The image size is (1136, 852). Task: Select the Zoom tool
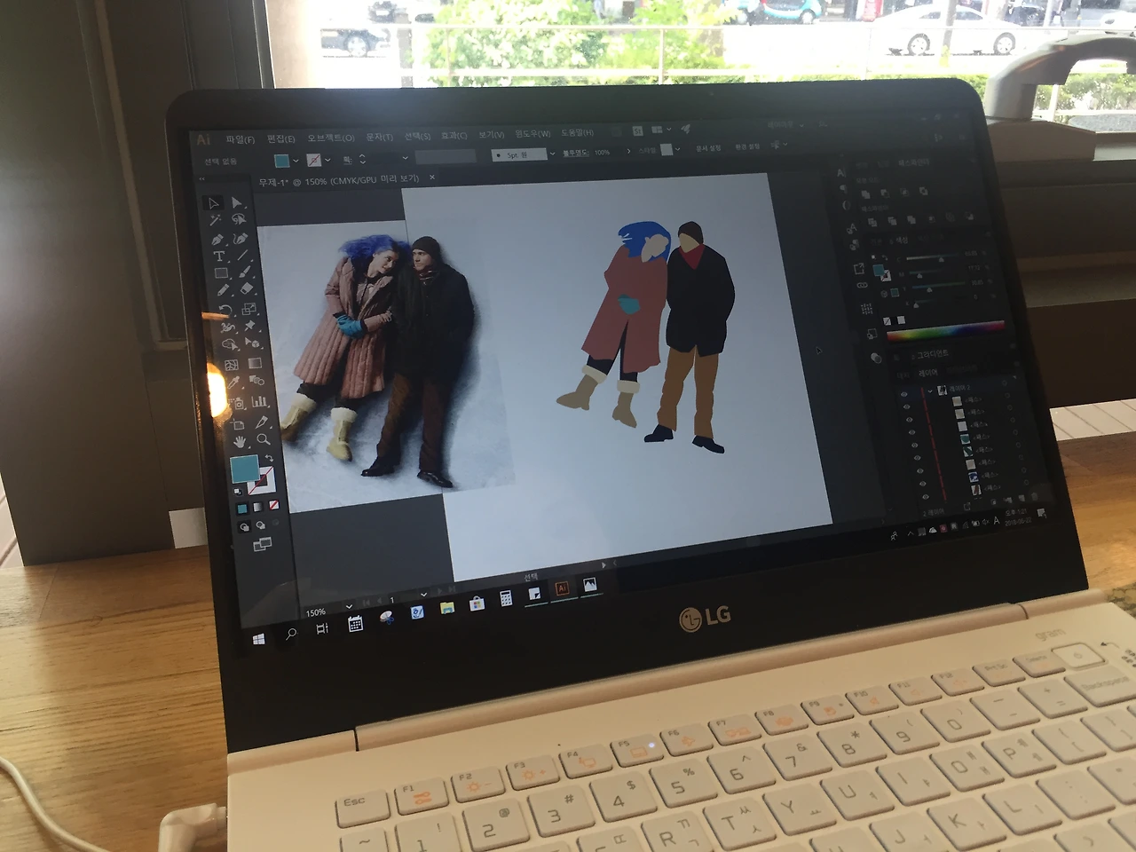[x=264, y=439]
